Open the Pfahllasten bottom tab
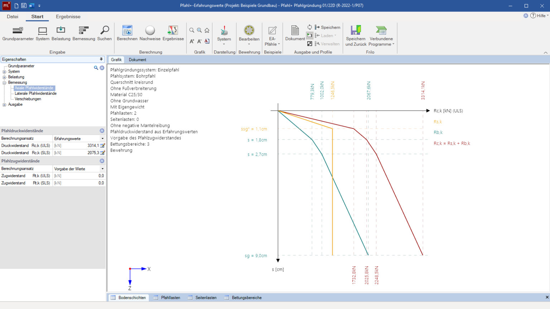This screenshot has height=309, width=550. point(170,298)
